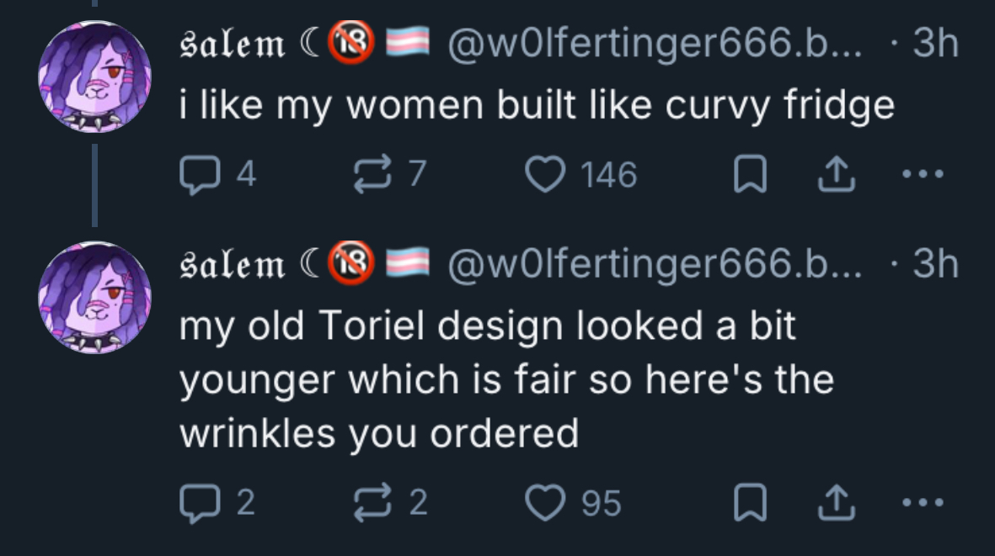Repost the Toriel design post
The image size is (995, 556).
click(366, 502)
